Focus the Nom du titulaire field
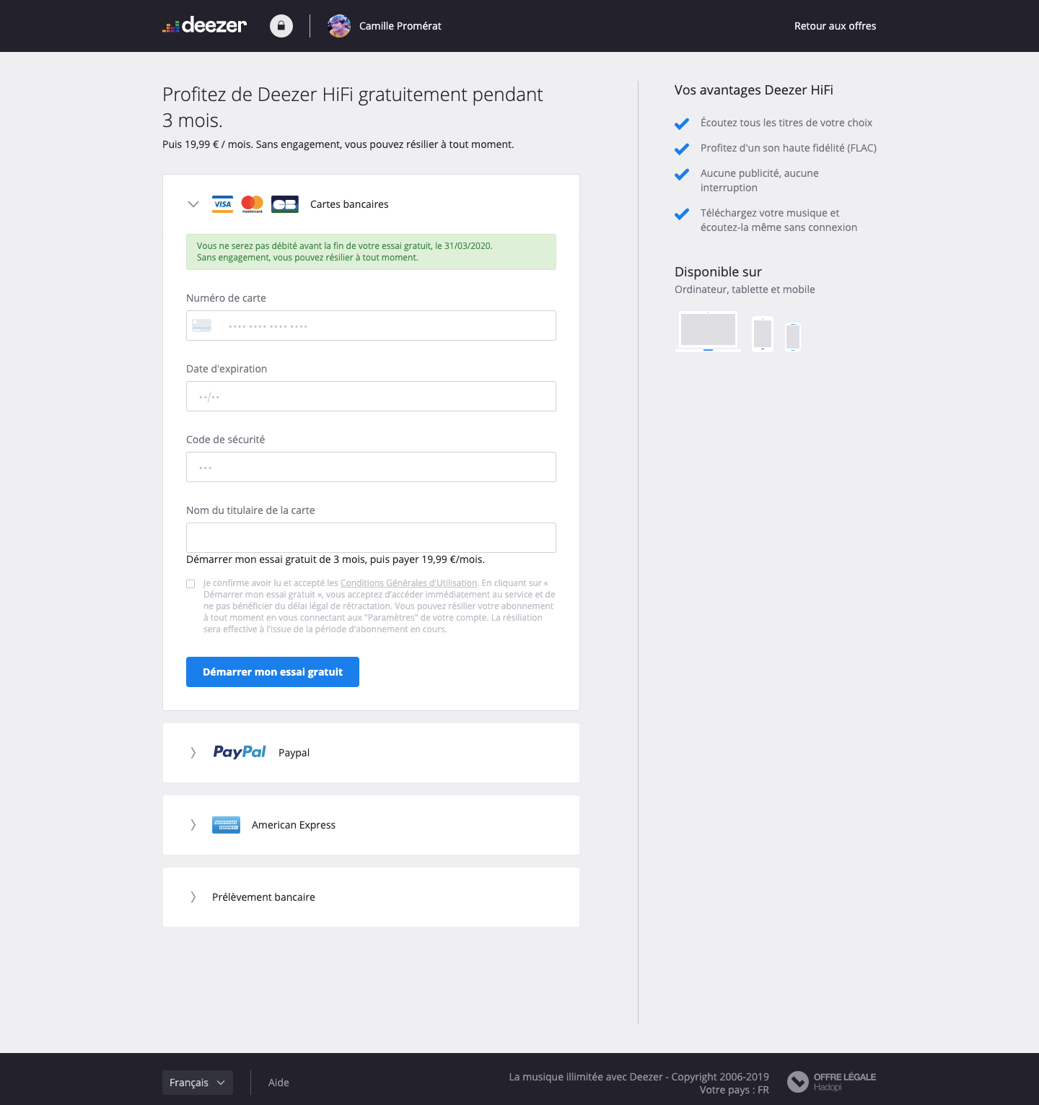 pos(371,538)
